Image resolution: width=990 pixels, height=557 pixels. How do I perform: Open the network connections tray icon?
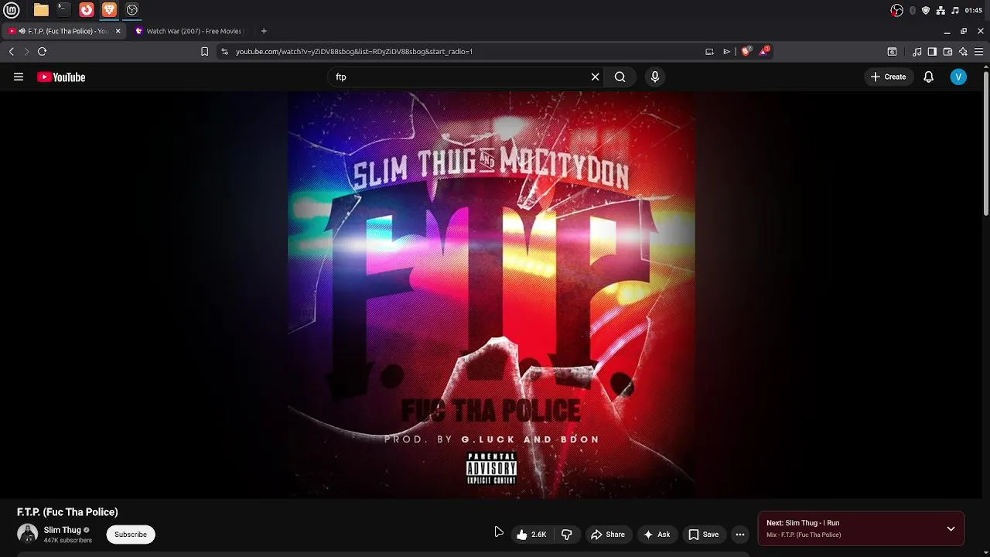[x=940, y=10]
